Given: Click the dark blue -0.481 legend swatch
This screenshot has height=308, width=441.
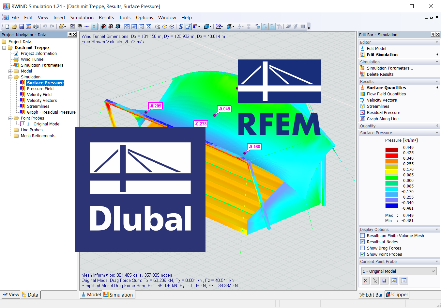Looking at the screenshot, I should (391, 205).
